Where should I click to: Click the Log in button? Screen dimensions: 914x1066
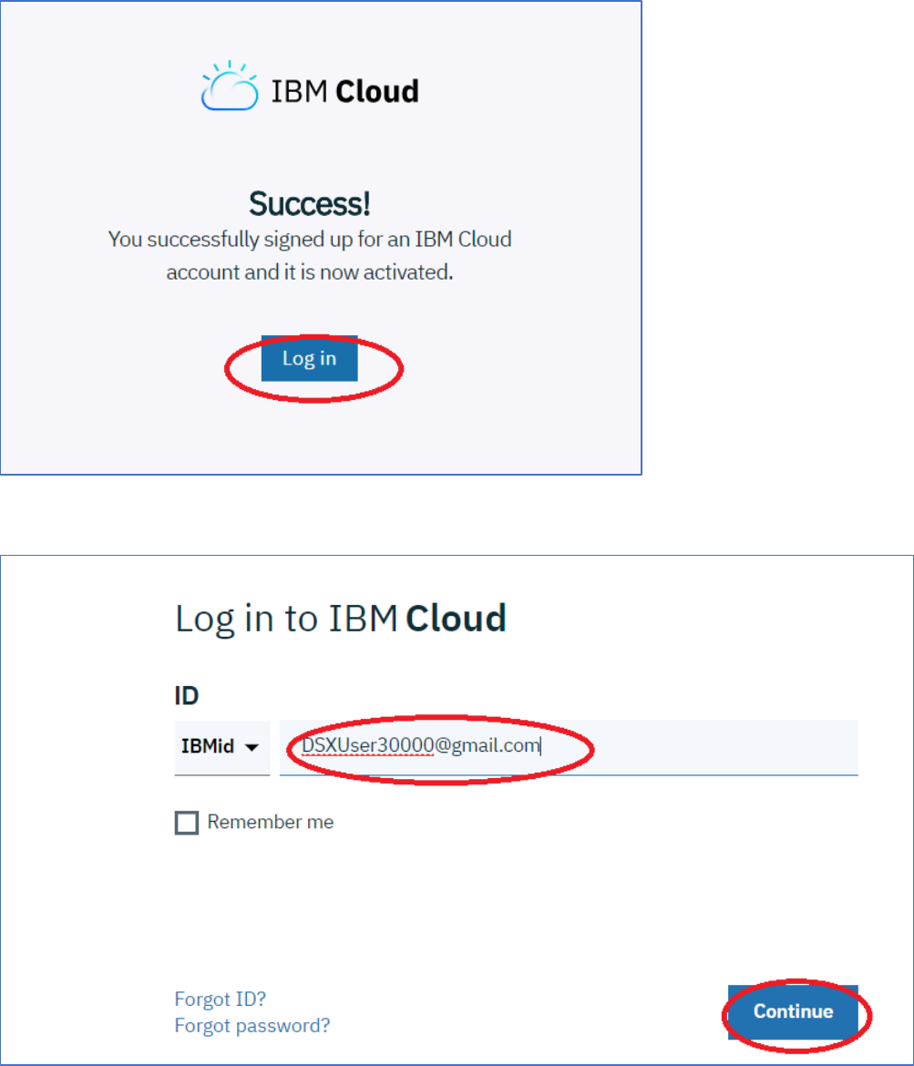click(x=310, y=358)
